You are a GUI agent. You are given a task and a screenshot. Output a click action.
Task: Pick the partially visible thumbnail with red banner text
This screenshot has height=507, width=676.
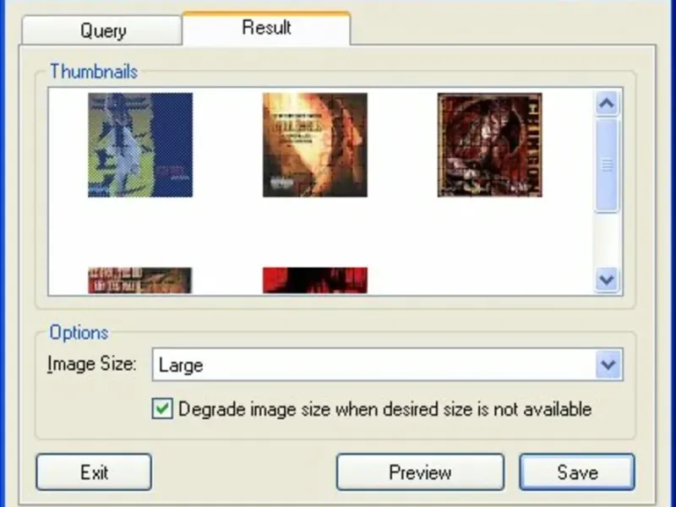pyautogui.click(x=140, y=281)
